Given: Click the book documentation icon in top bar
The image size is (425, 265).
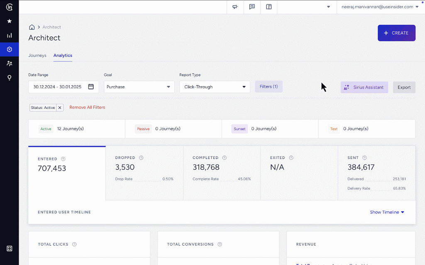Looking at the screenshot, I should point(269,7).
